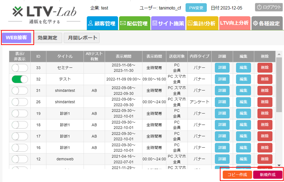Click the LTV向上分析 tab
The height and width of the screenshot is (182, 284).
click(235, 24)
